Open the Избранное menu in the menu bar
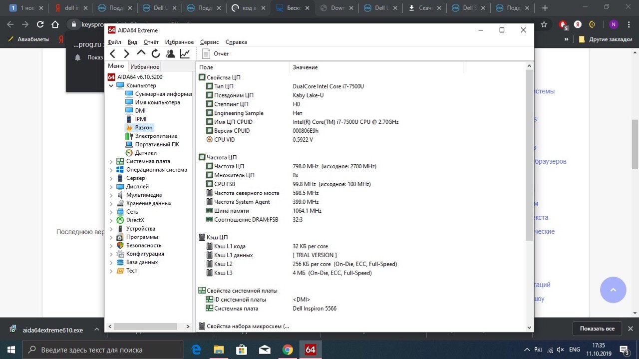 [x=179, y=42]
